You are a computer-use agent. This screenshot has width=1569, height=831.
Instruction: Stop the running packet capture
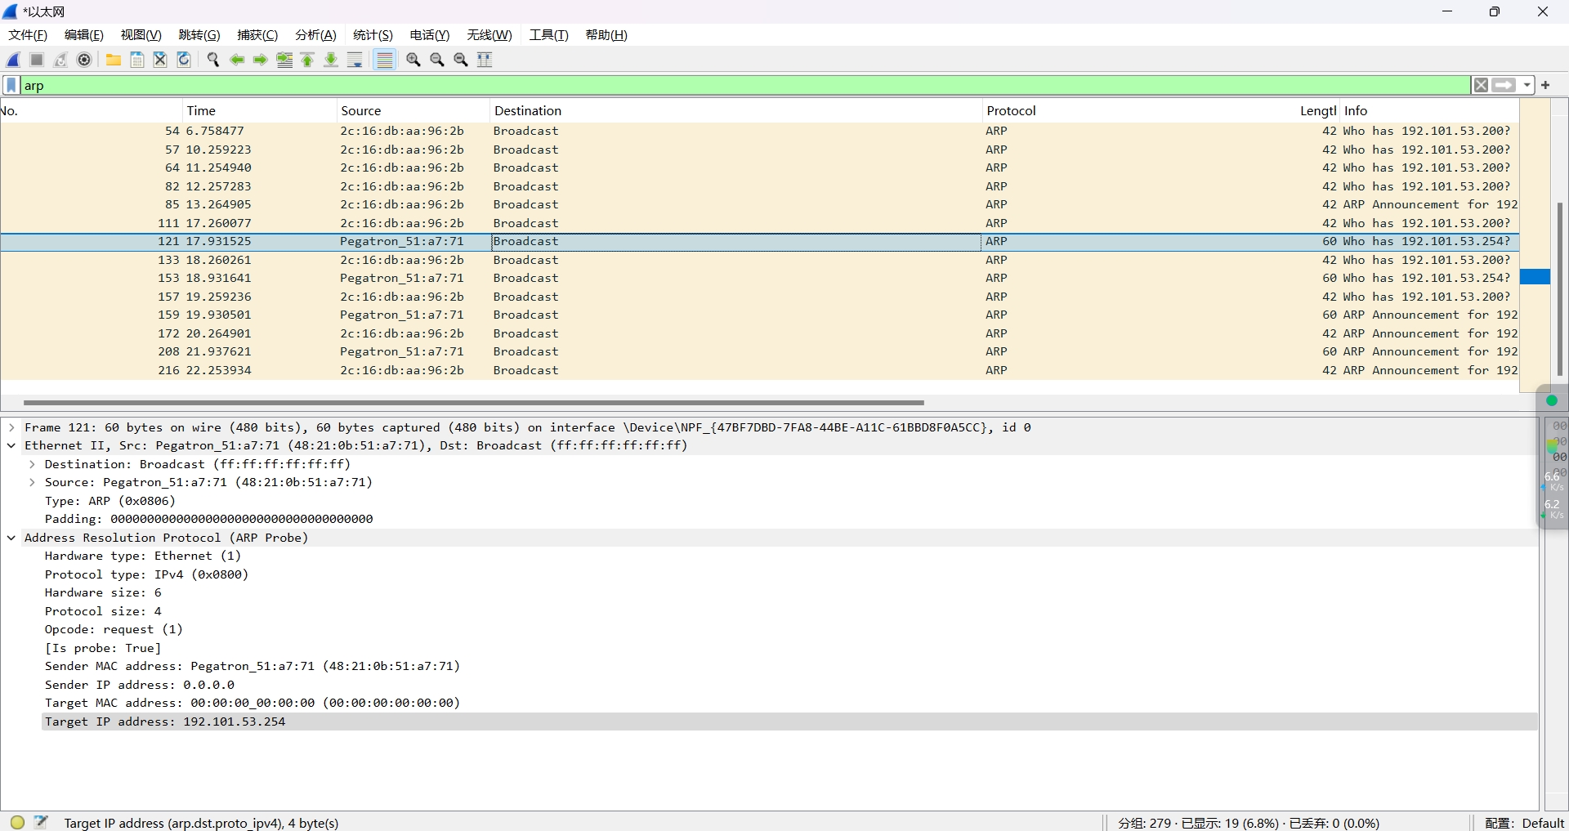pyautogui.click(x=37, y=60)
